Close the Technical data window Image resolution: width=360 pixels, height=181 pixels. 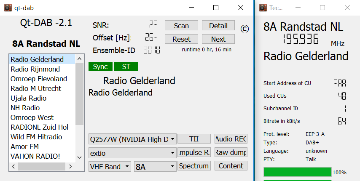coord(347,8)
